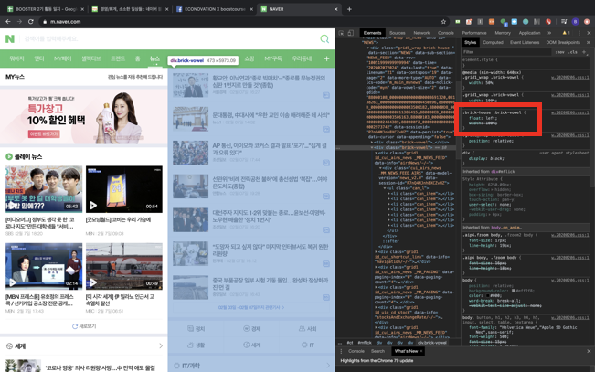Open the 경제 category icon
Image resolution: width=595 pixels, height=372 pixels.
(x=247, y=329)
